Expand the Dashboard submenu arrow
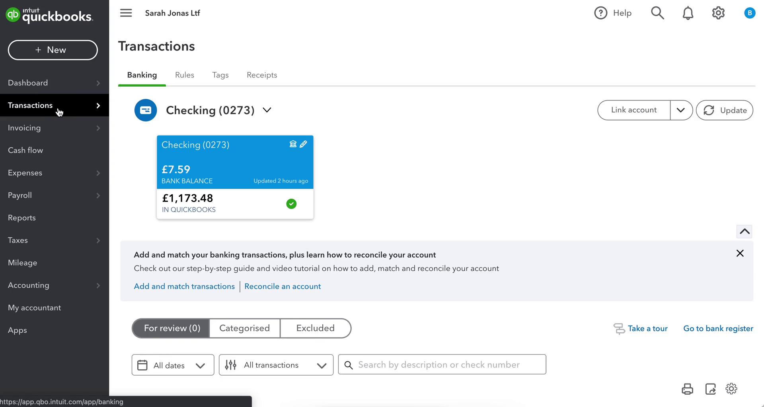This screenshot has height=407, width=764. click(x=98, y=83)
